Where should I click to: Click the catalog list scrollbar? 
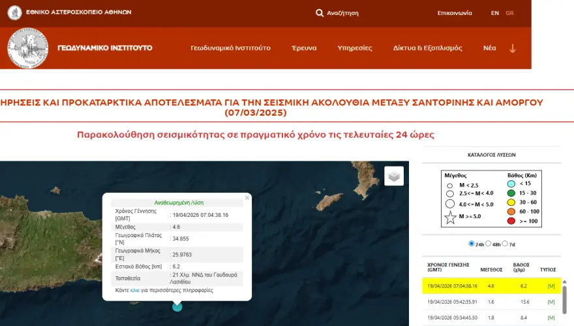(564, 294)
